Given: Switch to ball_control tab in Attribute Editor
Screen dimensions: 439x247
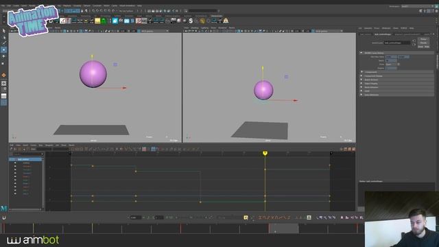Looking at the screenshot, I should [366, 34].
